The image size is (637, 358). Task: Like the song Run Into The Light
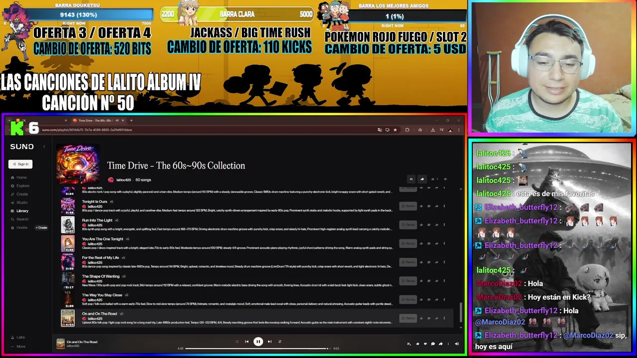coord(421,225)
